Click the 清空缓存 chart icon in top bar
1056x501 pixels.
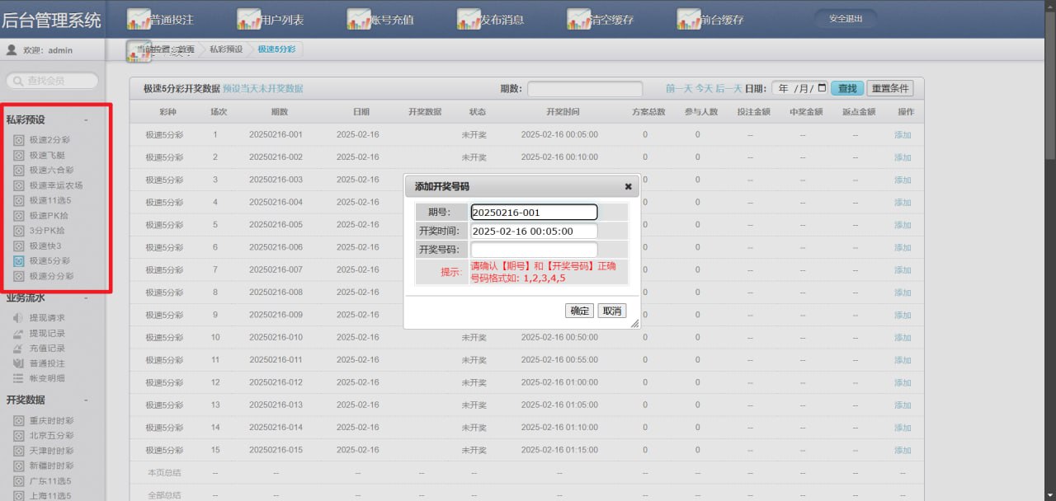tap(579, 18)
